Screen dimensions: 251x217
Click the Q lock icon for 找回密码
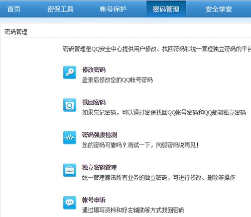pos(70,105)
